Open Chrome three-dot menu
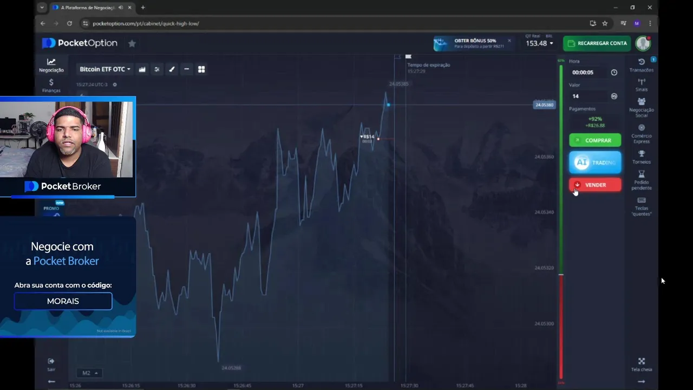The width and height of the screenshot is (693, 390). click(650, 23)
